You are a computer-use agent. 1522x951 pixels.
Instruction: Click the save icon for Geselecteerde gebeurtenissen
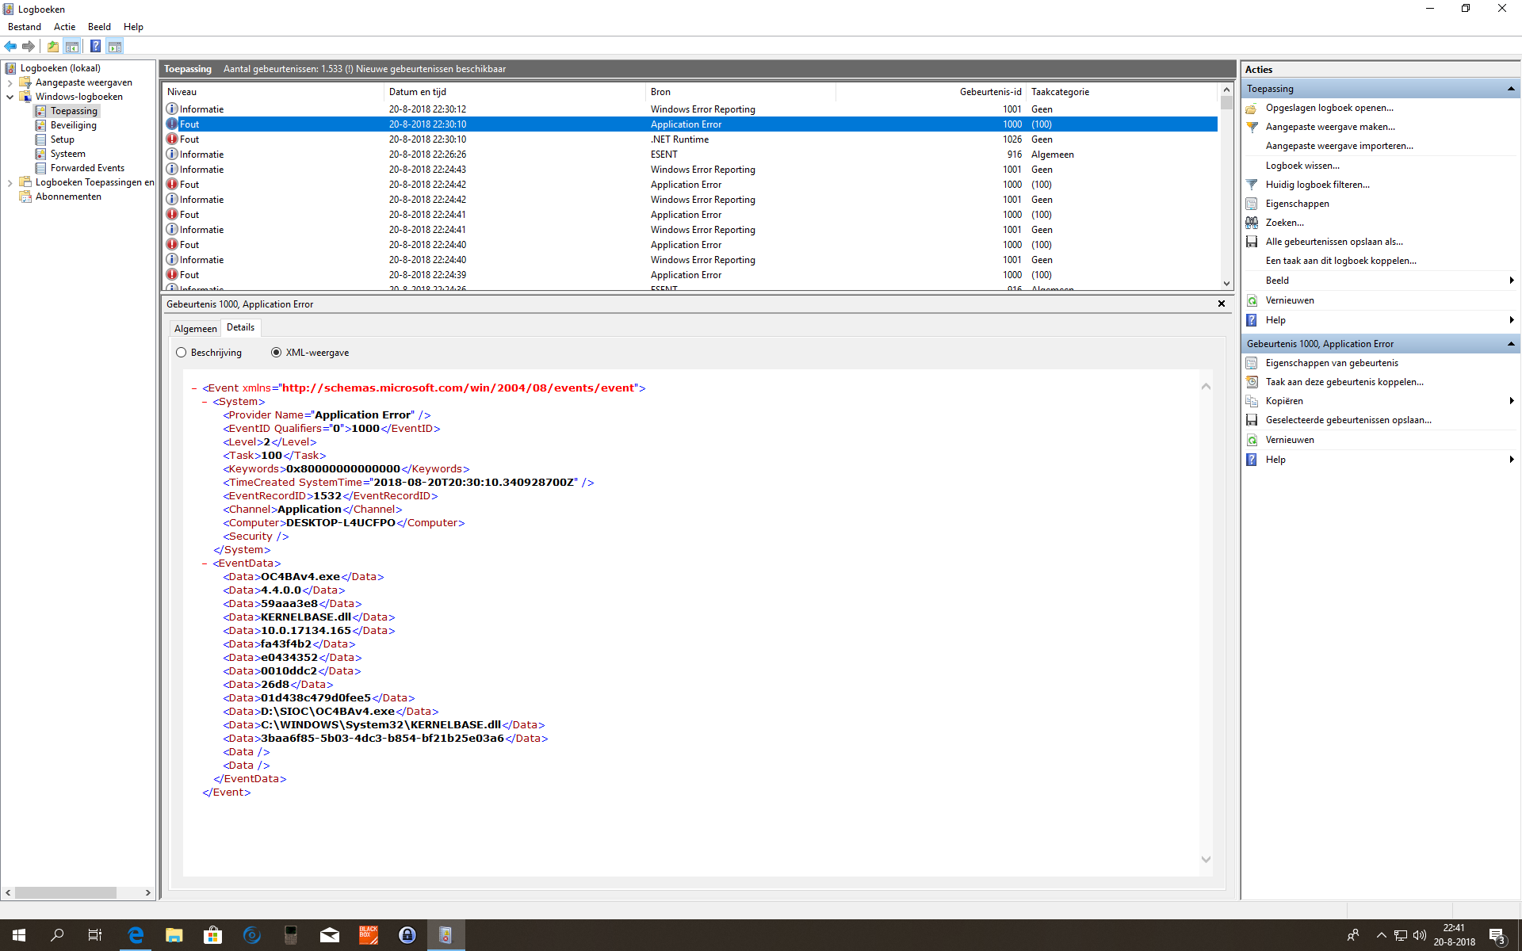pos(1252,420)
